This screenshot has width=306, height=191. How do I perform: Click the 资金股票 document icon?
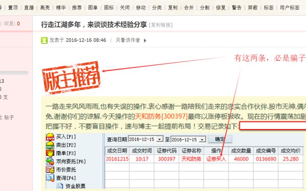(x=60, y=186)
